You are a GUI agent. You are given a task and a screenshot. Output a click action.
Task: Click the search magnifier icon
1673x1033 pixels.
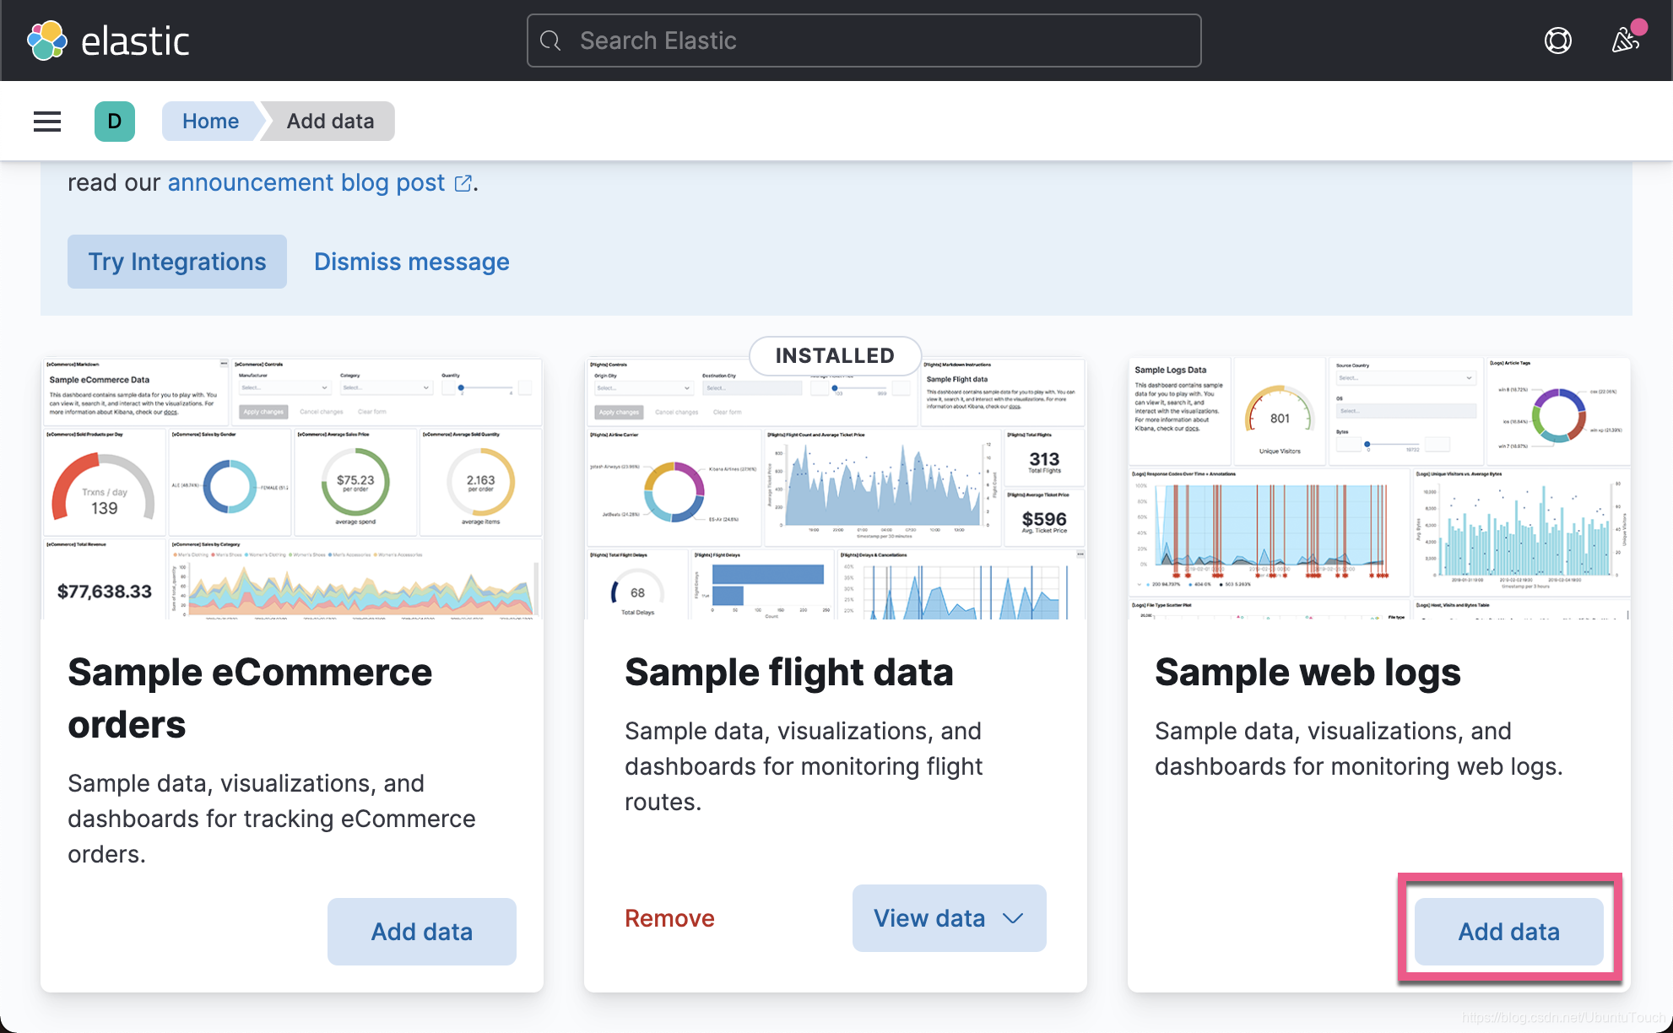point(550,41)
